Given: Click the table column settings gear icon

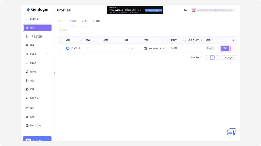Looking at the screenshot, I should pos(233,40).
